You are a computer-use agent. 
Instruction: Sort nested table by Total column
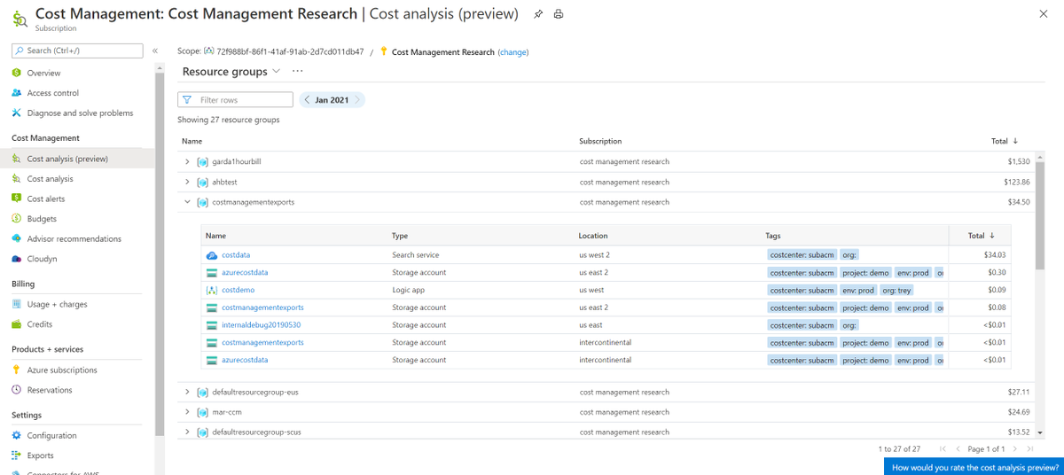click(x=981, y=236)
